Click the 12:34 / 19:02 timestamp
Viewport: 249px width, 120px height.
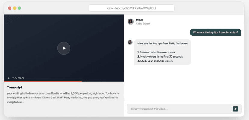coord(18,78)
